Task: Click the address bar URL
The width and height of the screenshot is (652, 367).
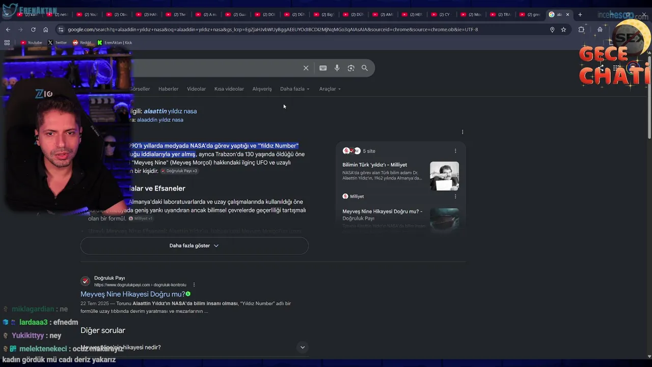Action: [x=273, y=30]
